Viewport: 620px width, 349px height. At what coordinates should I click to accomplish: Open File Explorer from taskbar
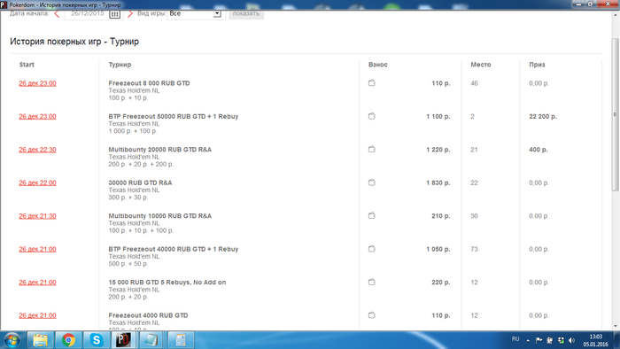(x=41, y=340)
